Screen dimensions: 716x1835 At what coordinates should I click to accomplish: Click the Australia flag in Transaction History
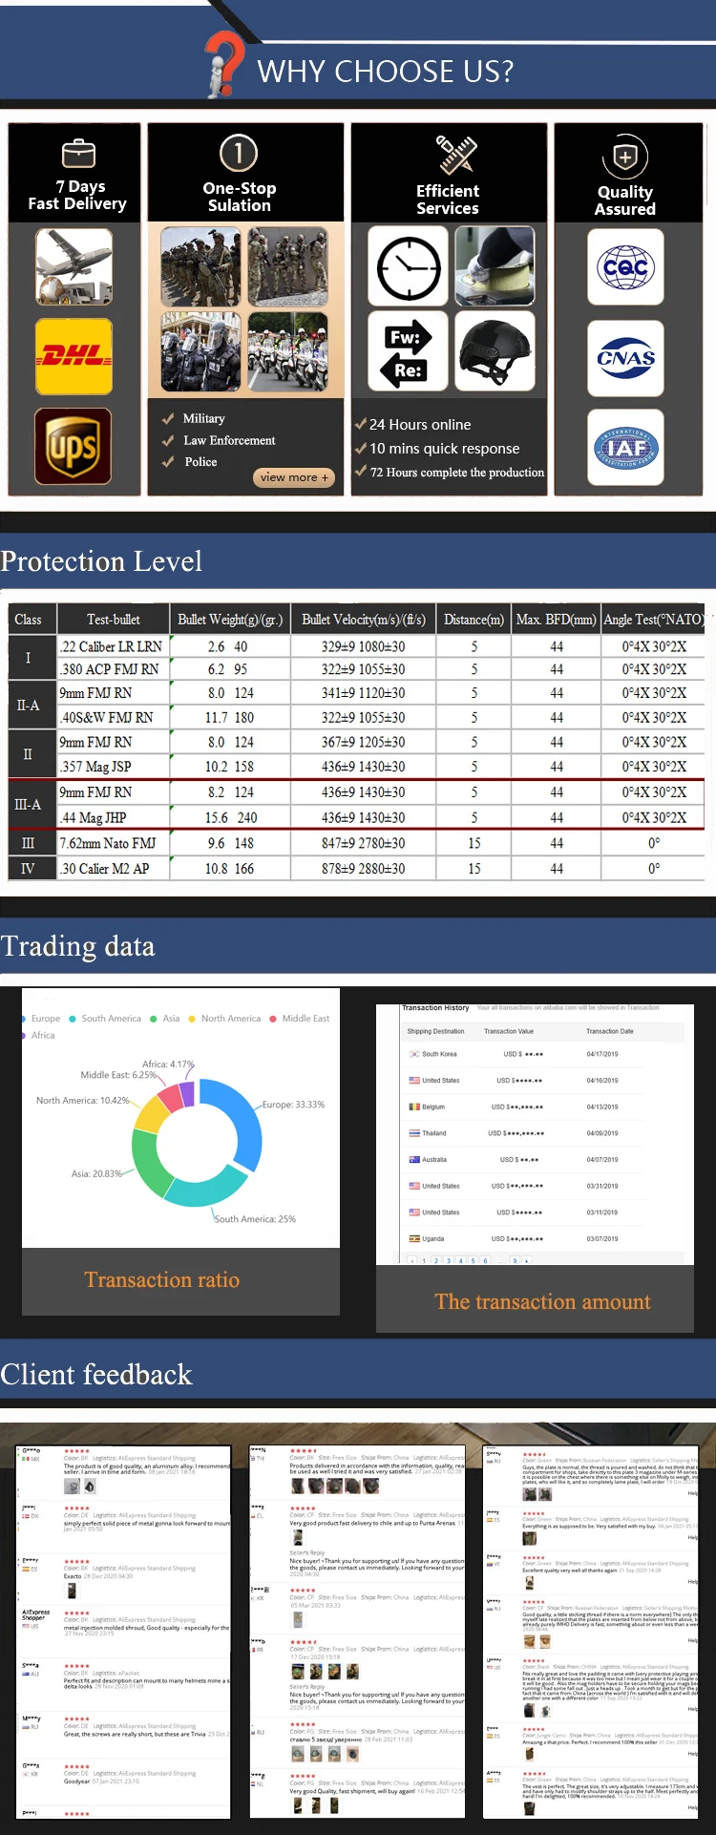[x=414, y=1159]
